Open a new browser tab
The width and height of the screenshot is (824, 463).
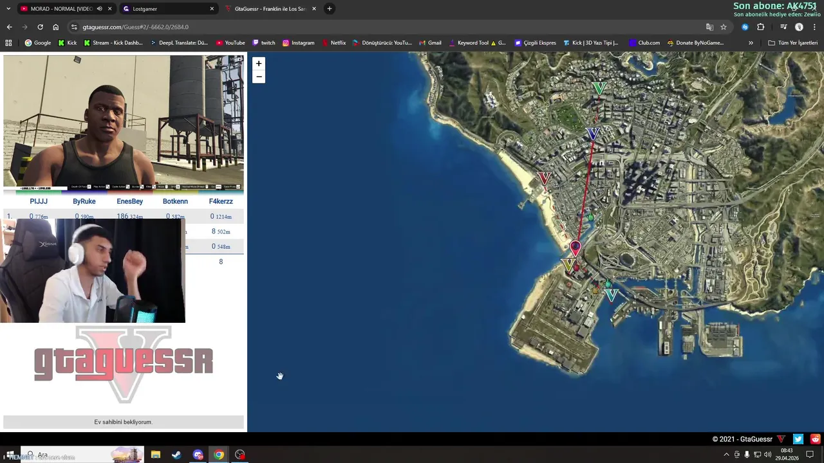329,8
